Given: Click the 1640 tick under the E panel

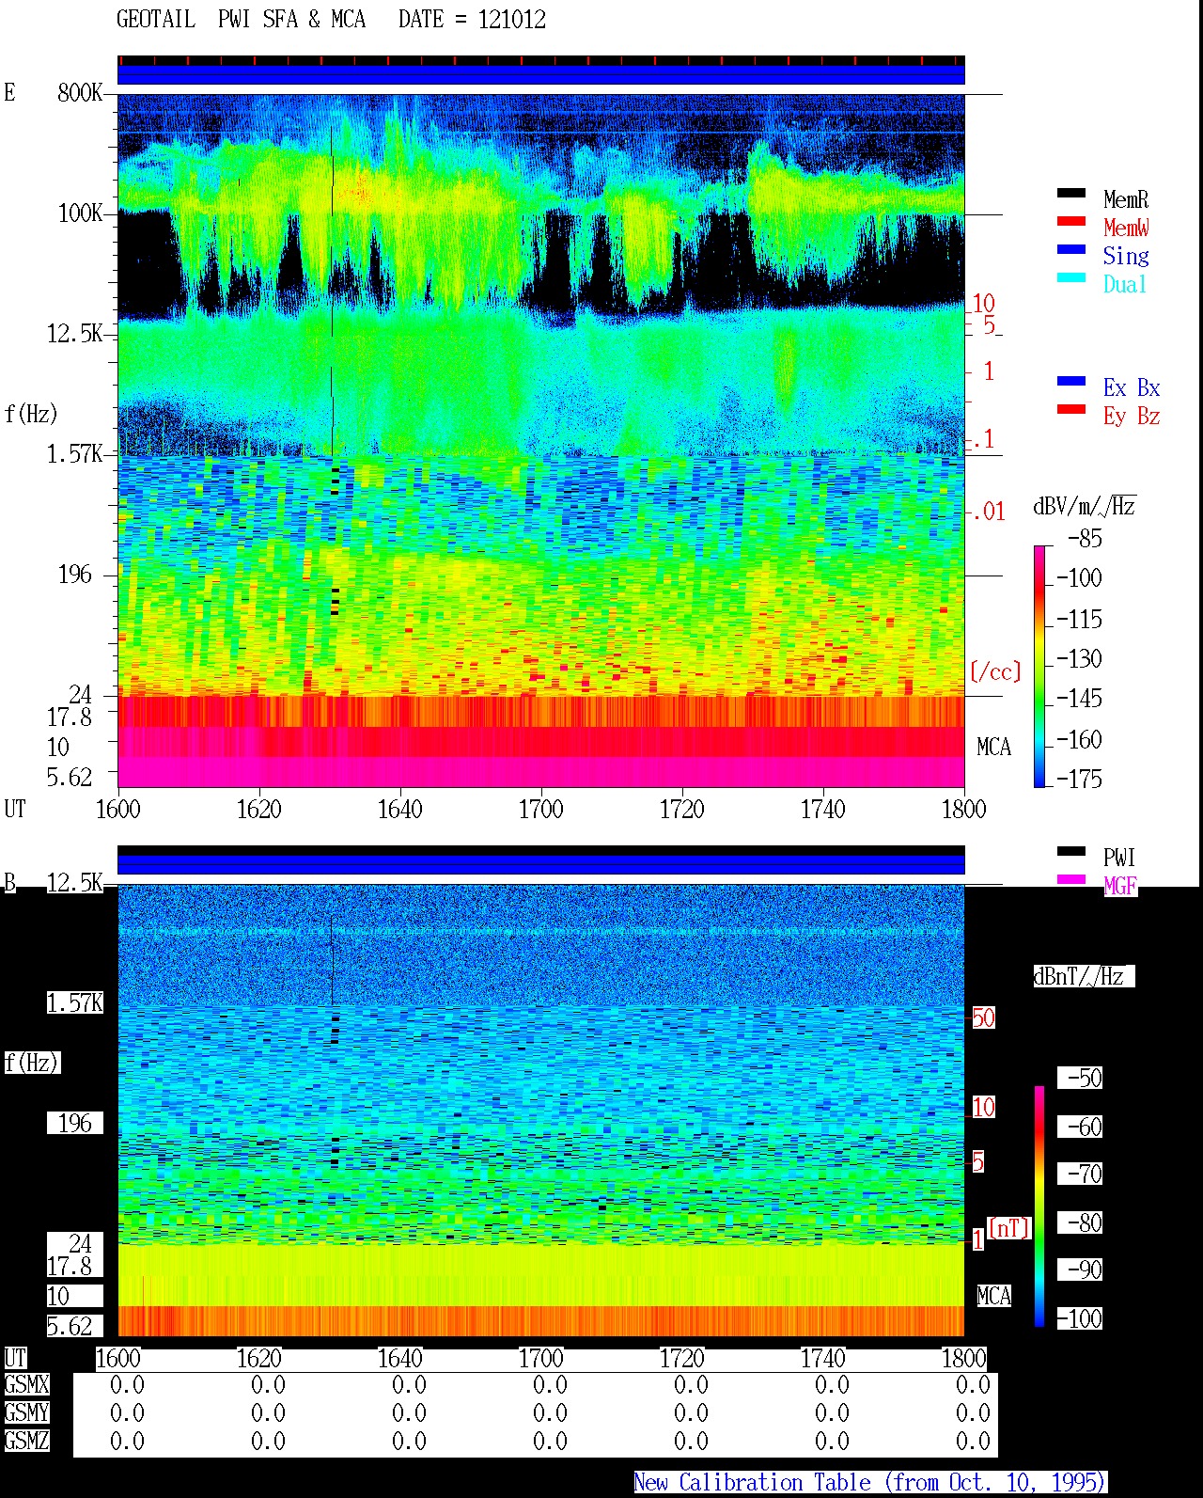Looking at the screenshot, I should tap(400, 810).
